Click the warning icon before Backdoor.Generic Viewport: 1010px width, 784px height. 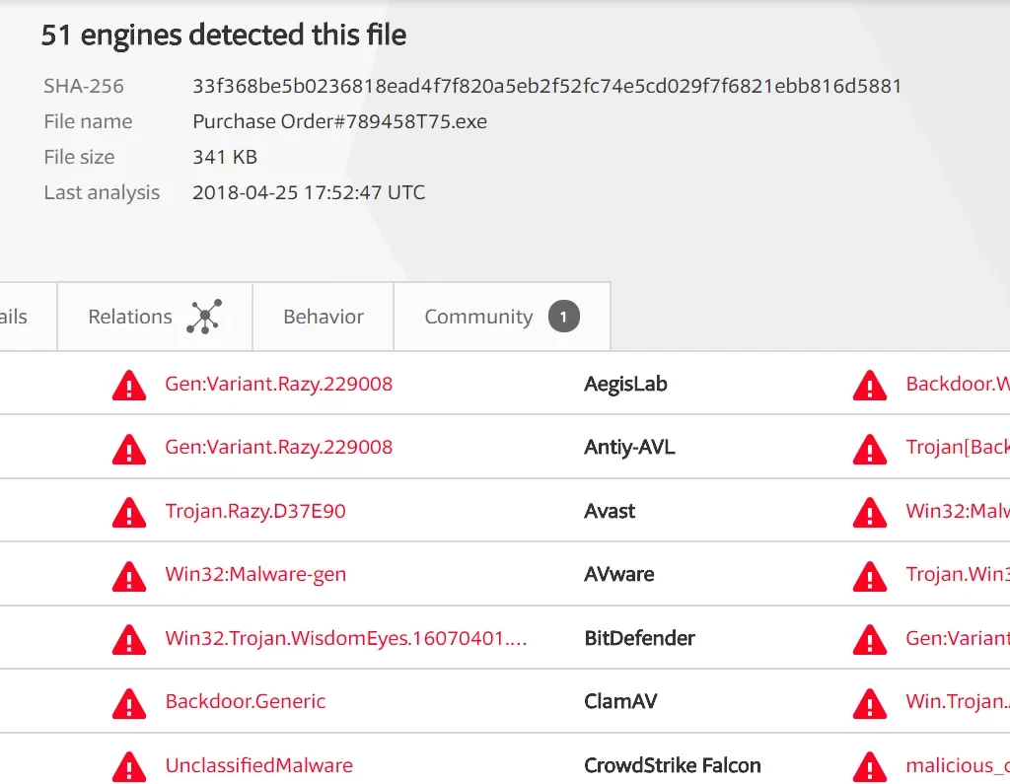click(x=129, y=703)
